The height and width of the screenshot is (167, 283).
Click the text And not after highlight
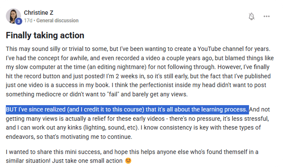click(259, 109)
